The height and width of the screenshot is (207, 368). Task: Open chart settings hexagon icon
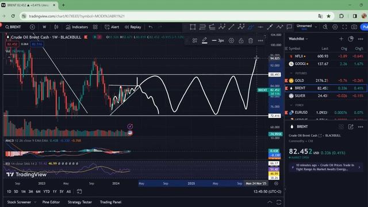point(335,27)
